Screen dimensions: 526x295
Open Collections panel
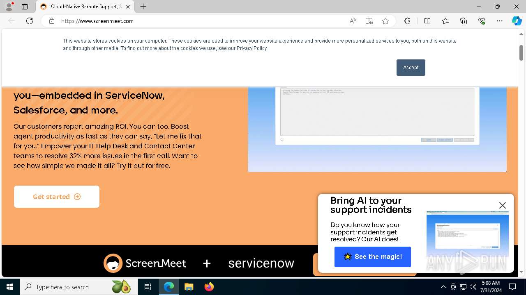(464, 21)
